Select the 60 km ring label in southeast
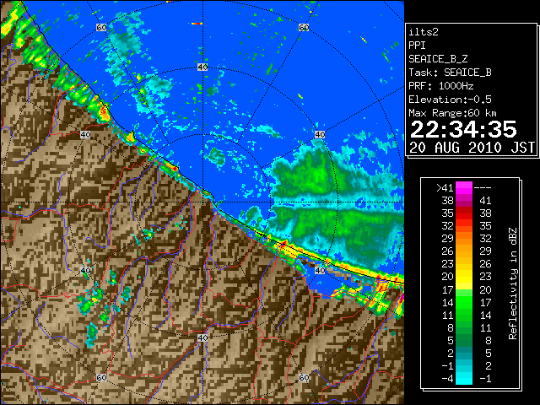The height and width of the screenshot is (405, 540). [304, 377]
